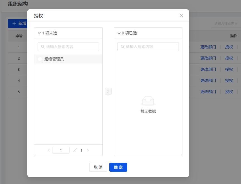Click 授权 link in row 5

229,92
